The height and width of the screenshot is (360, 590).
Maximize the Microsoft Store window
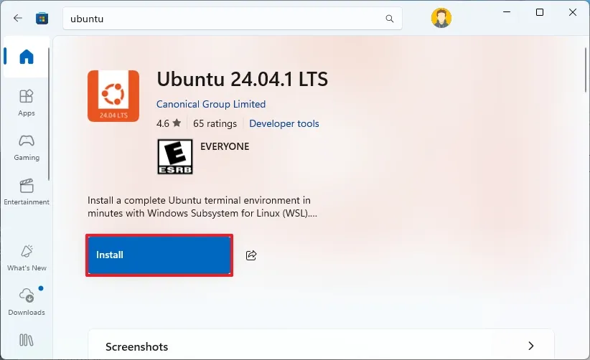pyautogui.click(x=540, y=12)
